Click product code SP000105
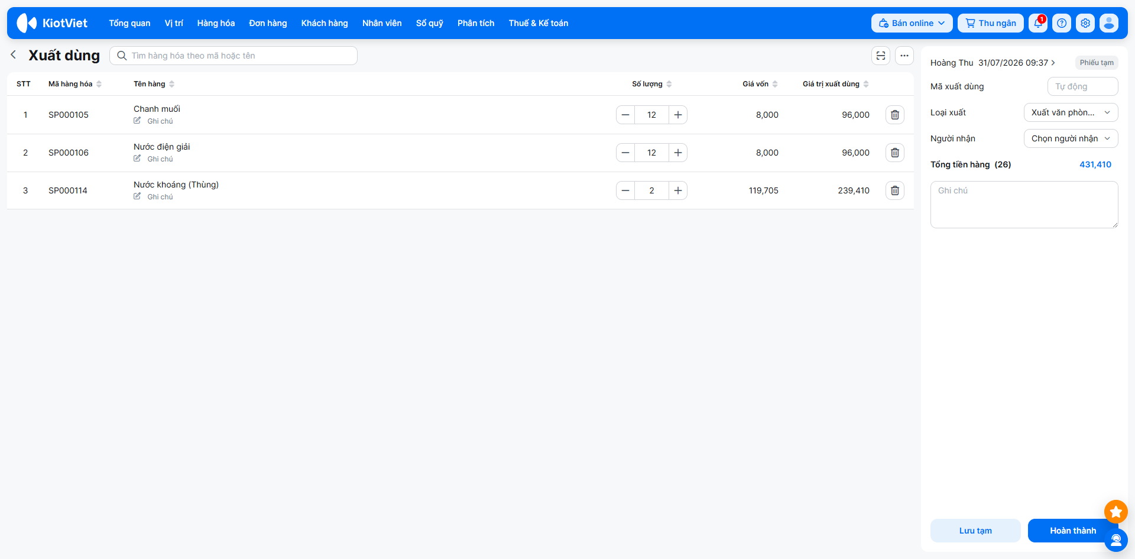1135x559 pixels. pyautogui.click(x=69, y=115)
